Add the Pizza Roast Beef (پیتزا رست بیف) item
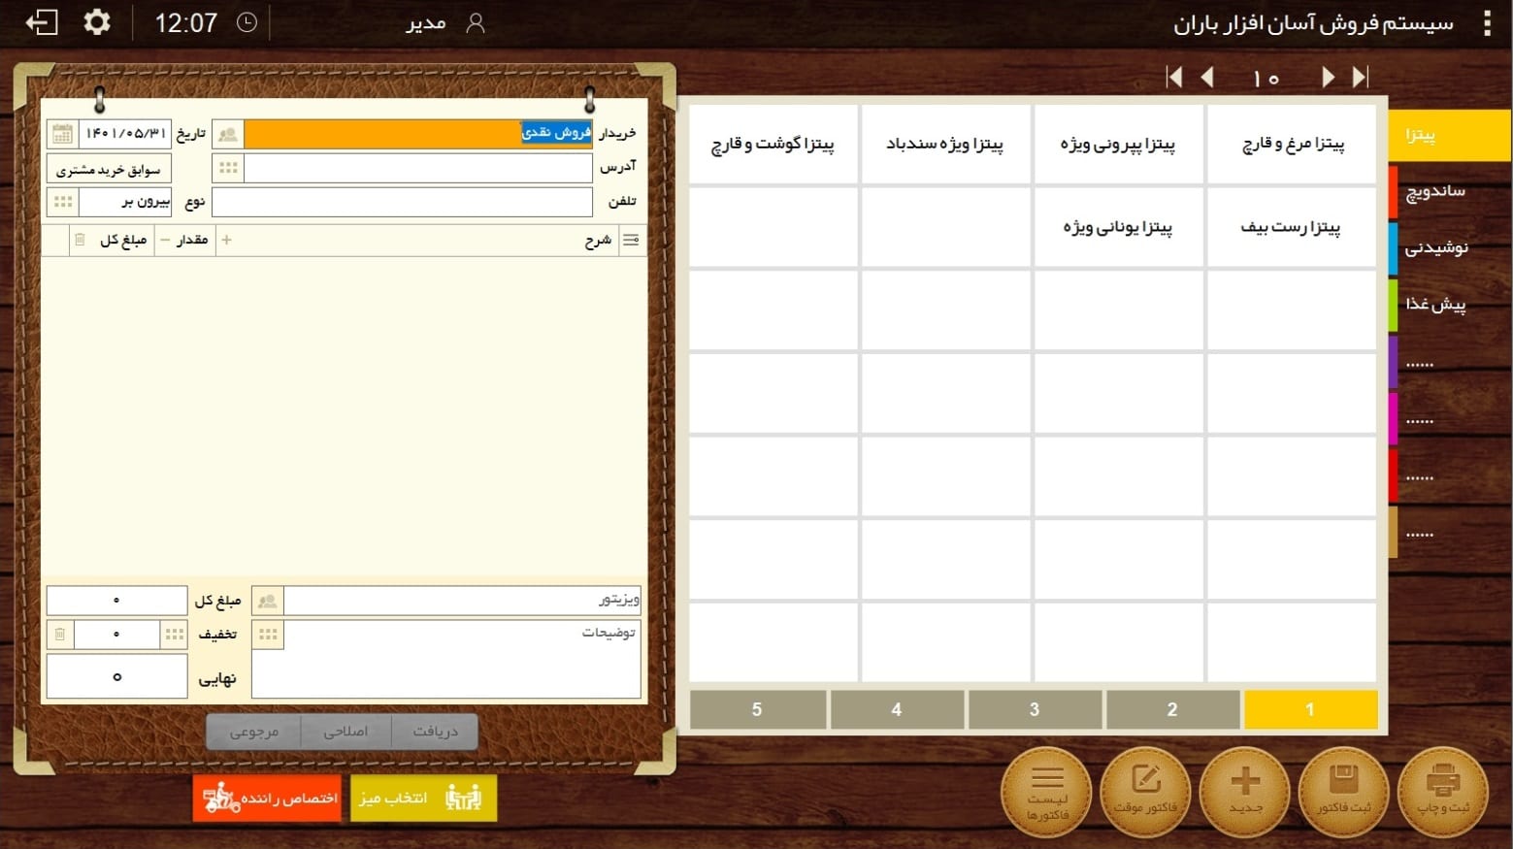 pyautogui.click(x=1291, y=227)
